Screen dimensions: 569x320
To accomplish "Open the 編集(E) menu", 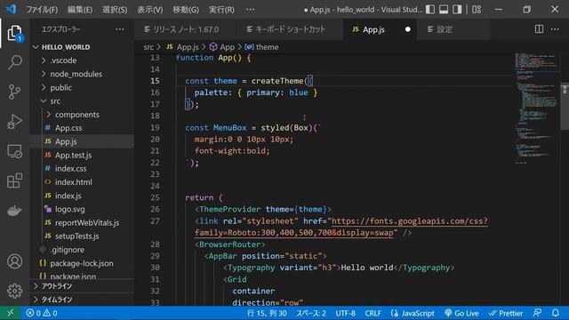I will click(x=80, y=10).
